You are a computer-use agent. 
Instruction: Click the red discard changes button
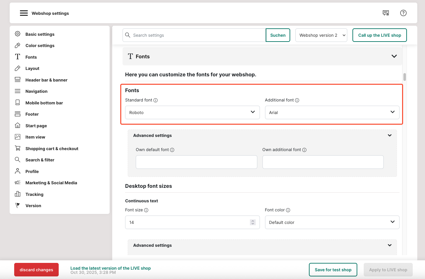[x=36, y=270]
